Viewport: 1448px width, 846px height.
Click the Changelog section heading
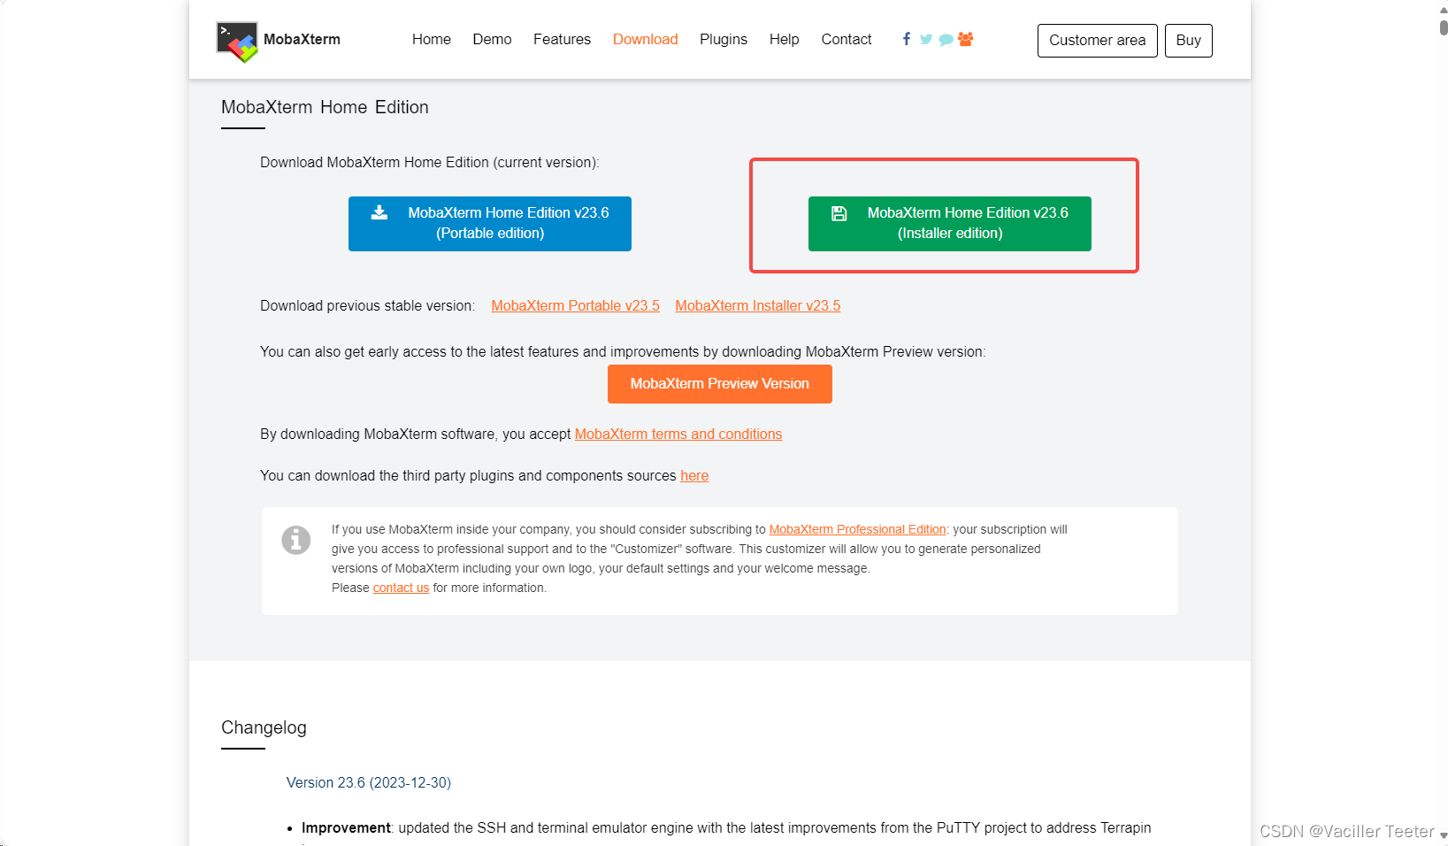264,727
